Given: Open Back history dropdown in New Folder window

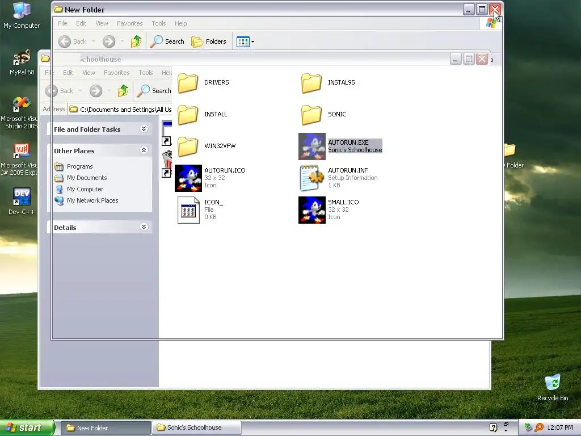Looking at the screenshot, I should click(94, 41).
